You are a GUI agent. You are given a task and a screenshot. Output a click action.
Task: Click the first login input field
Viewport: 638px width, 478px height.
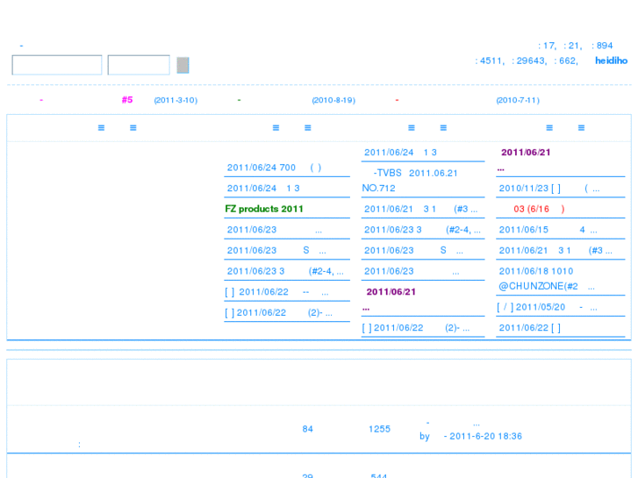[x=57, y=65]
